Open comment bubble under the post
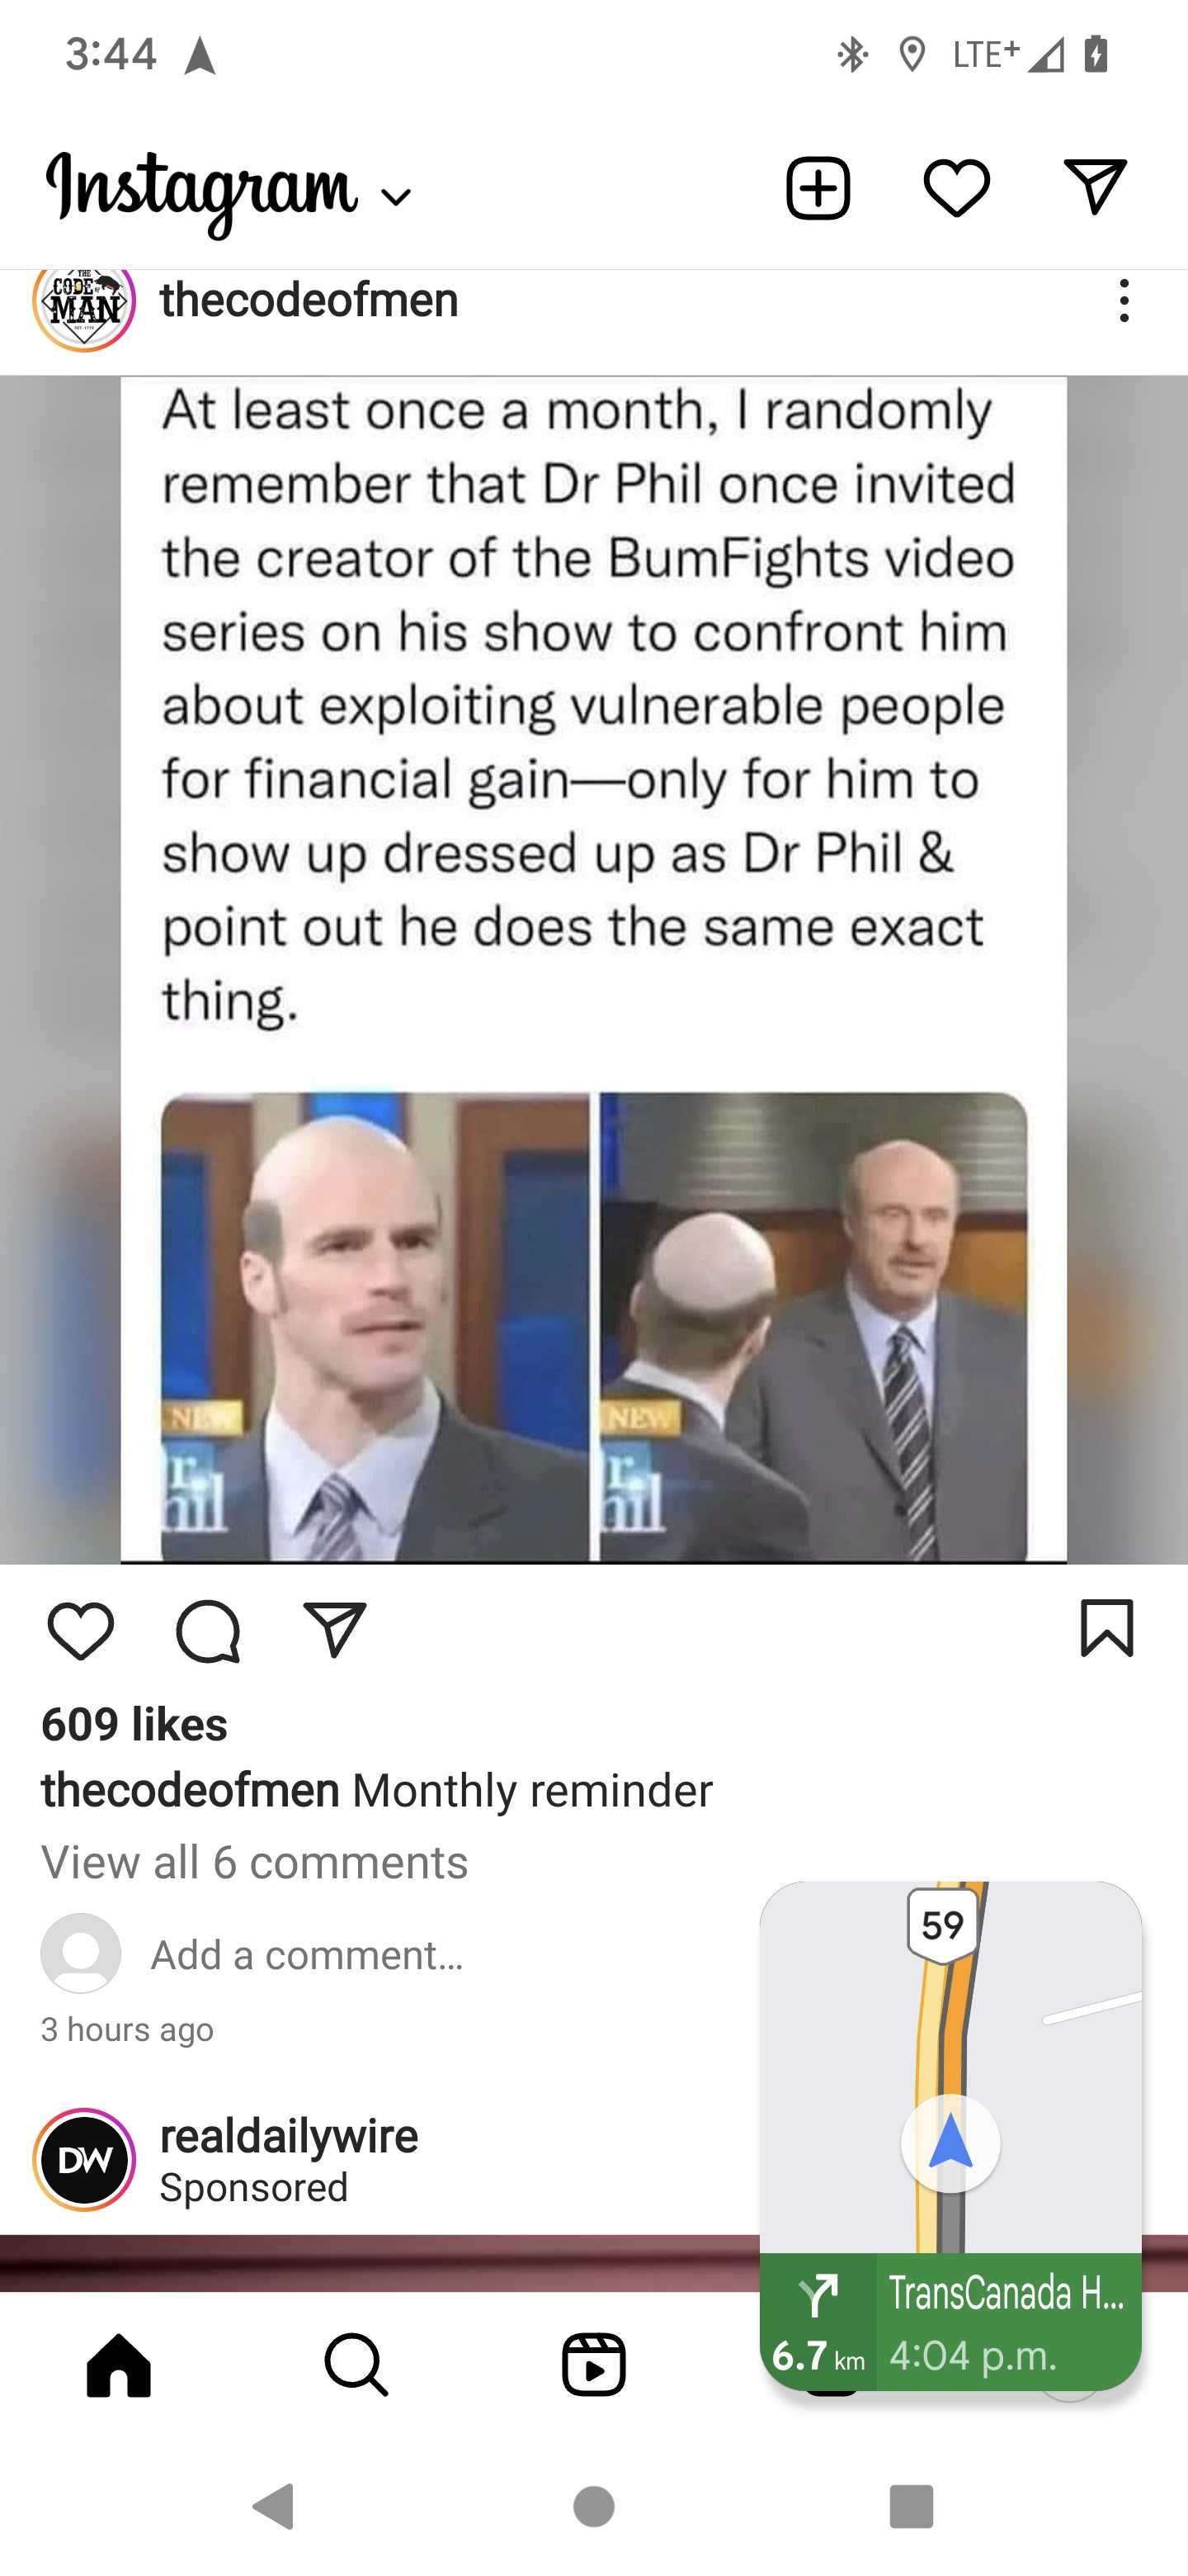The width and height of the screenshot is (1188, 2576). pos(208,1632)
